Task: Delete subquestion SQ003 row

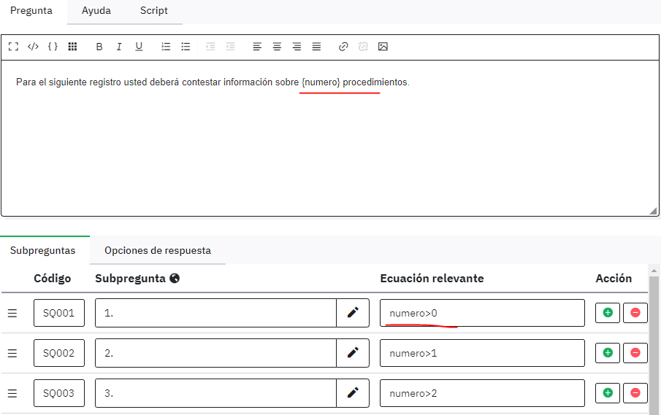Action: tap(635, 393)
